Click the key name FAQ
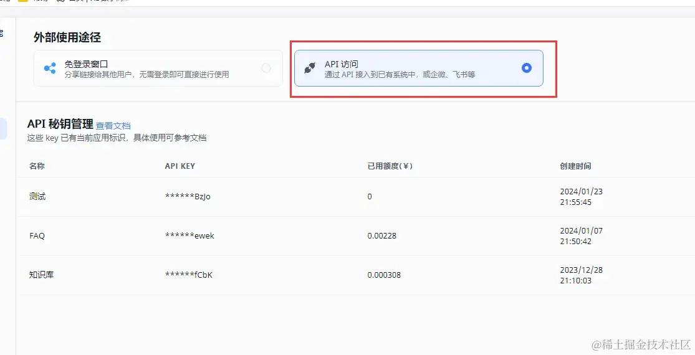 point(37,236)
